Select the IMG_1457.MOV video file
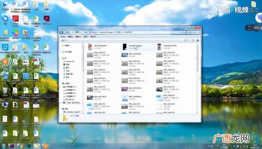 [97, 98]
